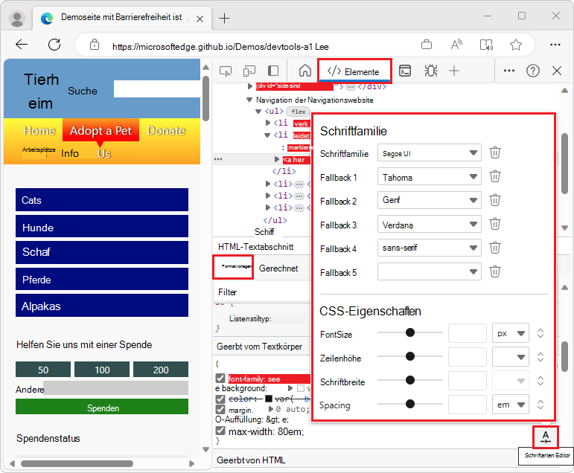Delete Fallback 3 Verdana font
The height and width of the screenshot is (473, 574).
[x=495, y=224]
